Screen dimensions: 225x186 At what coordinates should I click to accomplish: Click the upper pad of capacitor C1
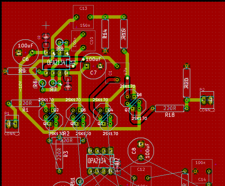click(x=117, y=66)
